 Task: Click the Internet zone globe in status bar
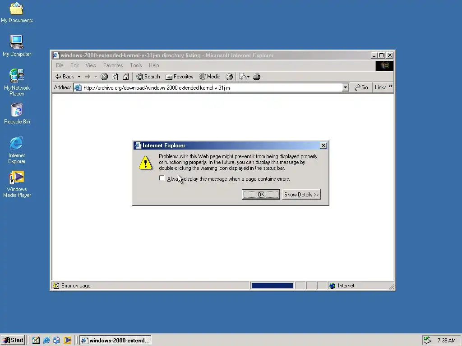pyautogui.click(x=333, y=286)
